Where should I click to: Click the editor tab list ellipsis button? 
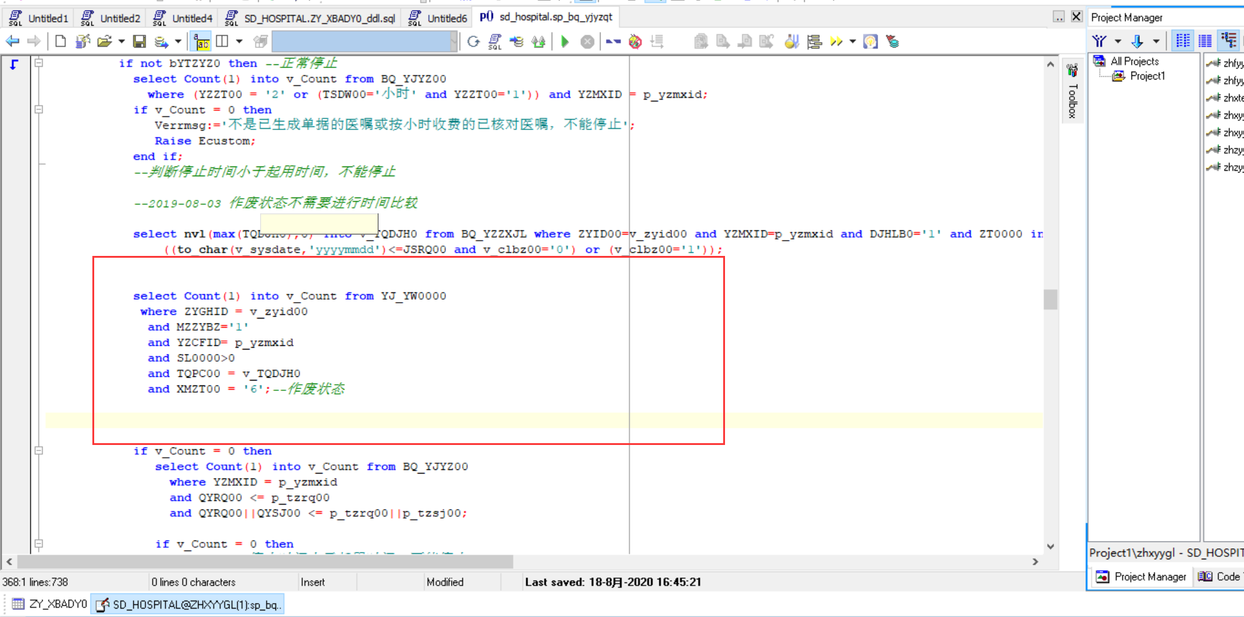1059,16
